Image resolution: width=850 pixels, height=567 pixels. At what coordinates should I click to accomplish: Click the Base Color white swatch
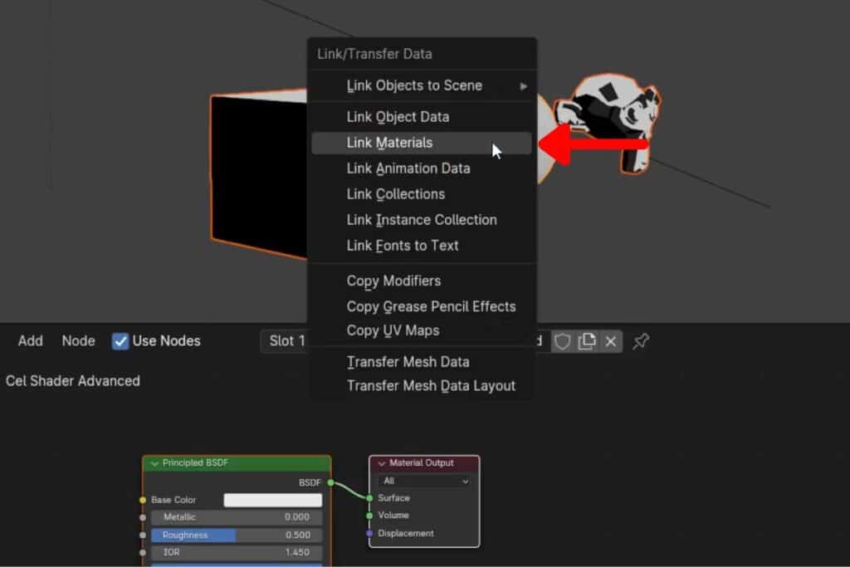click(x=272, y=500)
